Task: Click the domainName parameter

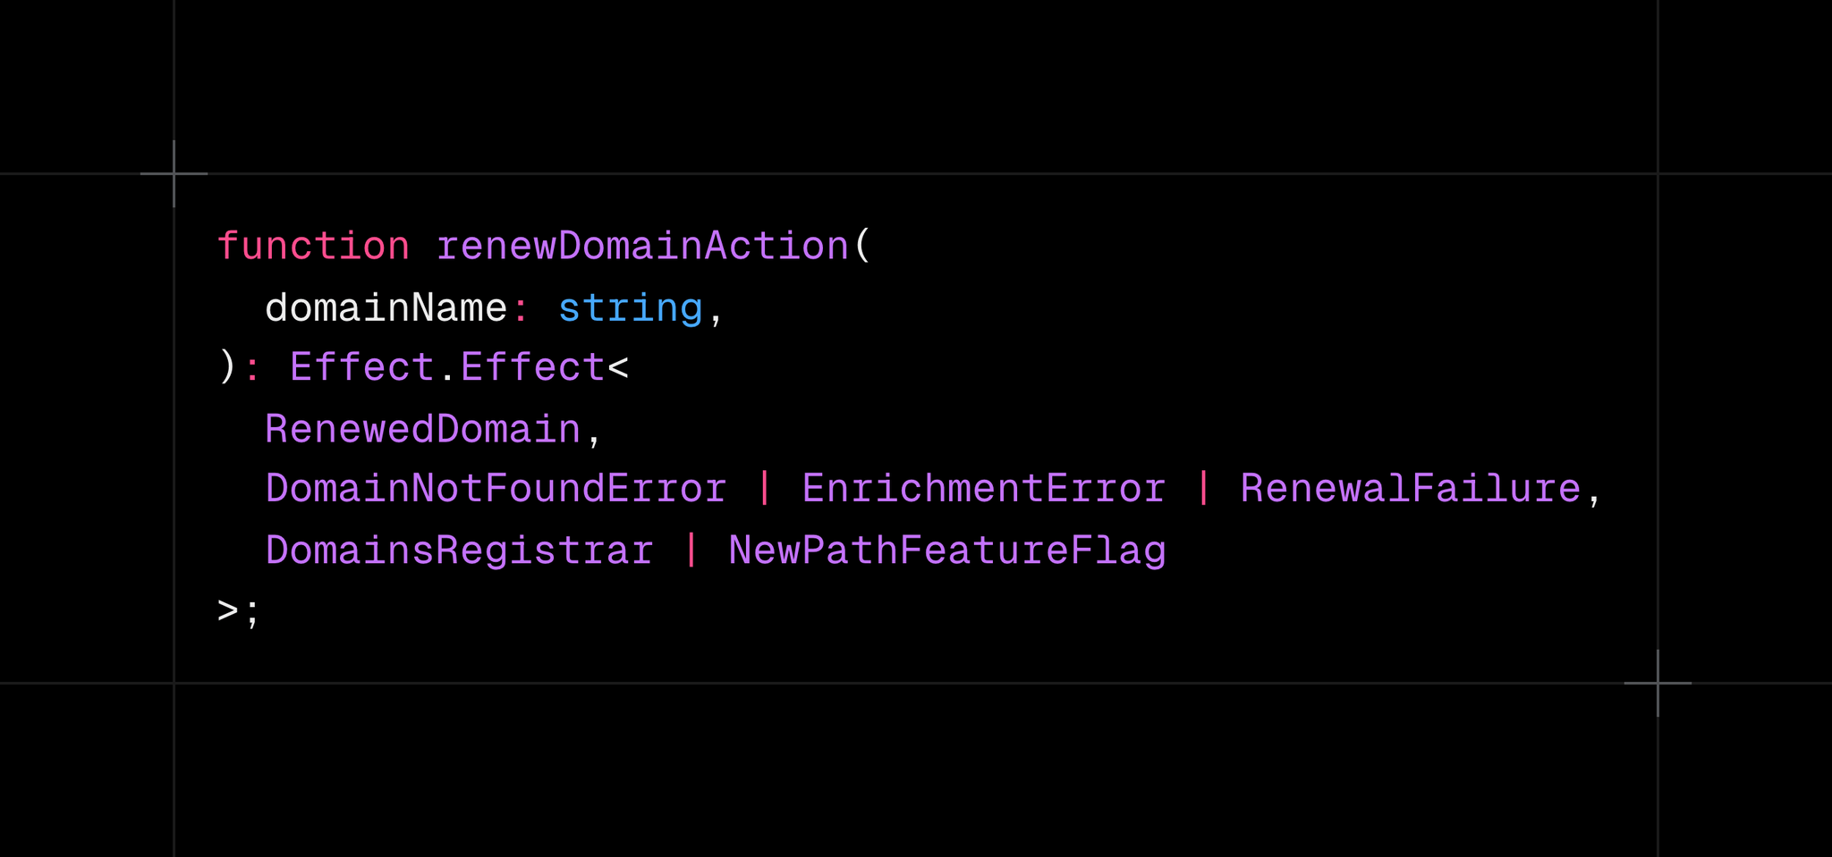Action: [386, 307]
